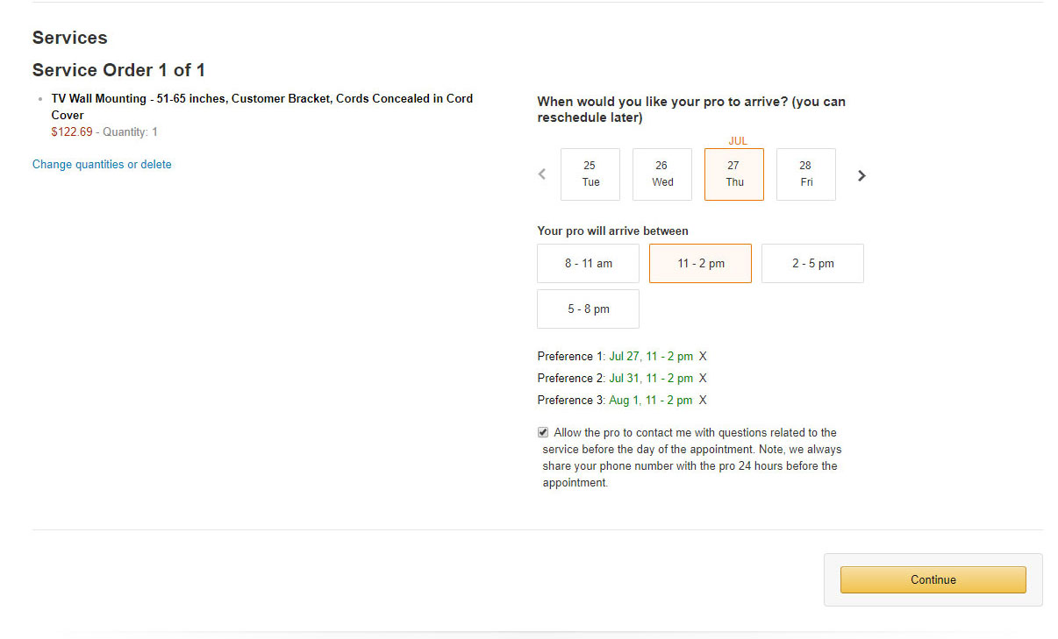
Task: Choose the 8 - 11 am arrival window
Action: [x=588, y=263]
